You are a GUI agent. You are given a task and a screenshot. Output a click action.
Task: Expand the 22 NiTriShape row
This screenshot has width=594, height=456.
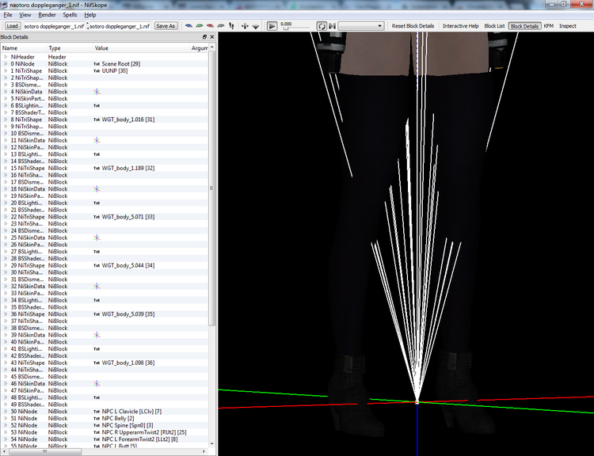(6, 217)
